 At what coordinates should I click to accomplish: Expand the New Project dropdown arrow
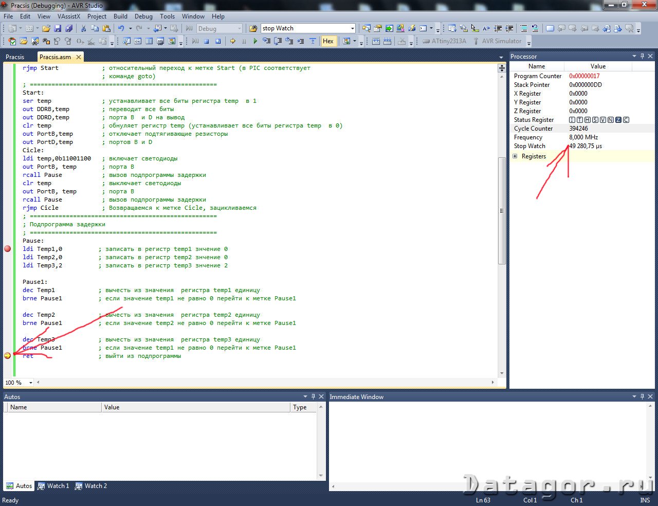tap(21, 28)
